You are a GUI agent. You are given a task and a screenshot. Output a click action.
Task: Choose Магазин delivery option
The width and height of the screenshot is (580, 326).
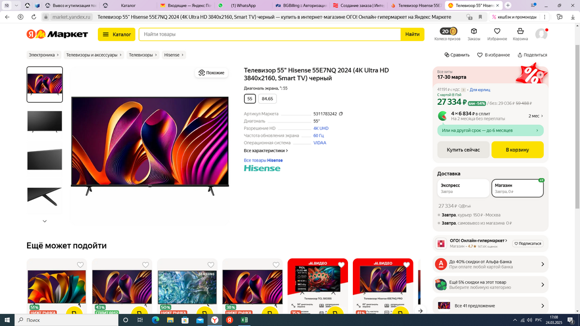pyautogui.click(x=517, y=188)
